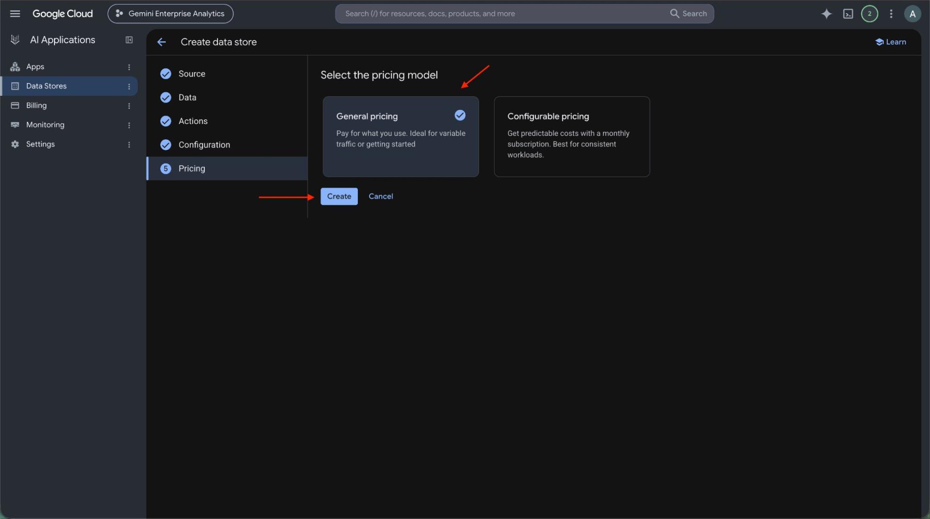Select the Pricing step

click(227, 168)
